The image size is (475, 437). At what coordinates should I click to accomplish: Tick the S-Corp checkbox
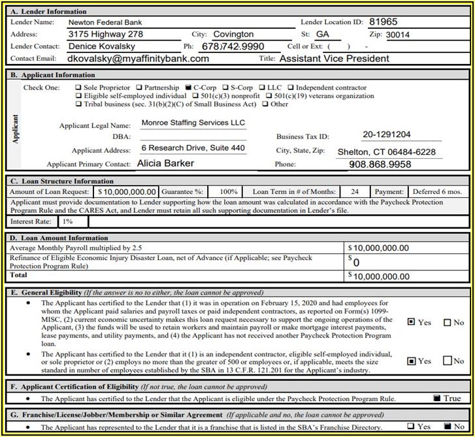(x=225, y=88)
